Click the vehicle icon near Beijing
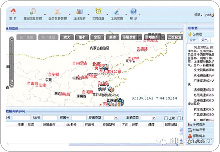Viewport: 220px width, 152px height. [105, 67]
